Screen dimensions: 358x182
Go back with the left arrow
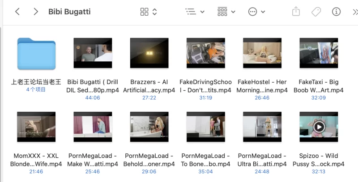click(17, 12)
